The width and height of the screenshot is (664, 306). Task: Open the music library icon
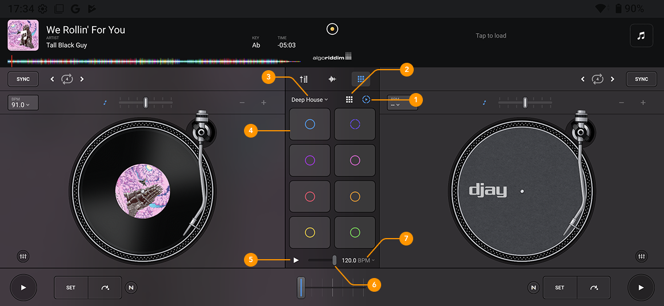point(641,35)
